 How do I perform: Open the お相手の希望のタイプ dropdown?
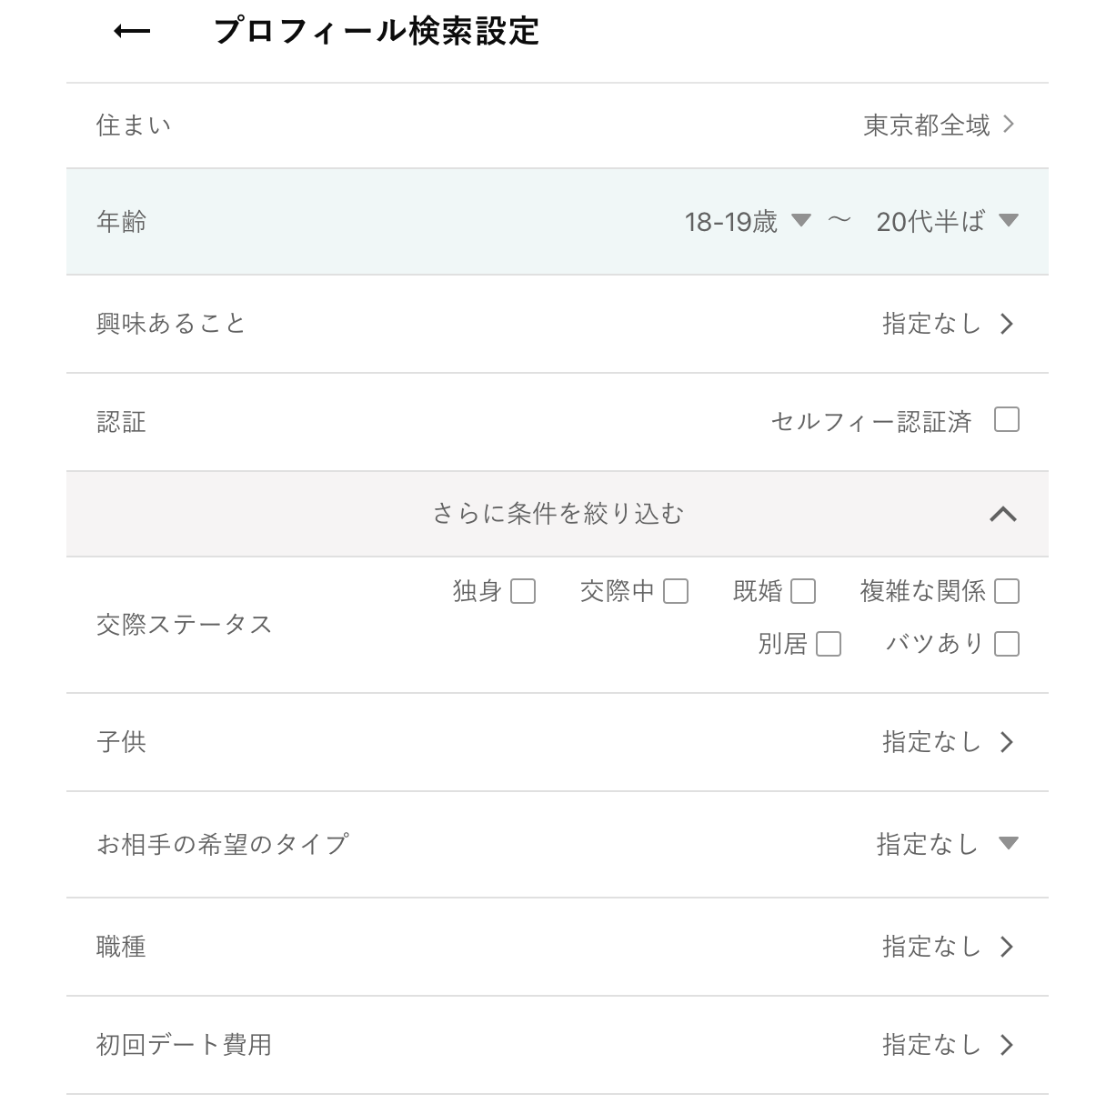point(1008,844)
